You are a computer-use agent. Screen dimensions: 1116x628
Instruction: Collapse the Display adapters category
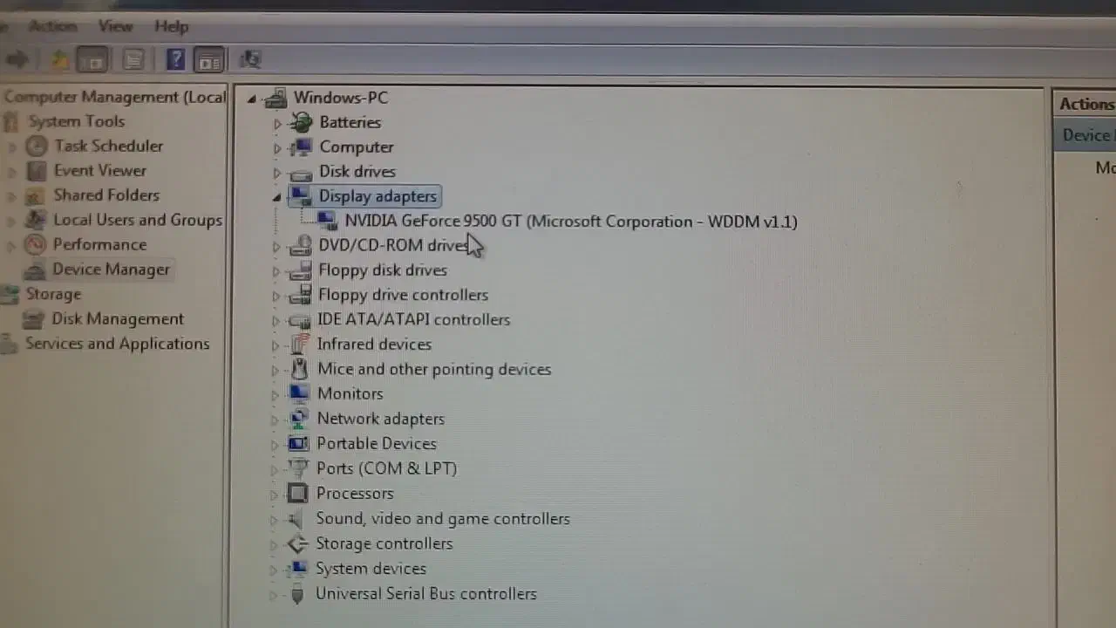click(276, 198)
